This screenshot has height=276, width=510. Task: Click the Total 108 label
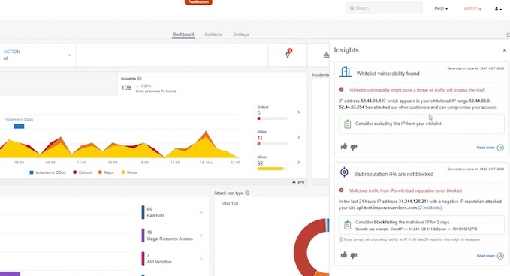[229, 203]
